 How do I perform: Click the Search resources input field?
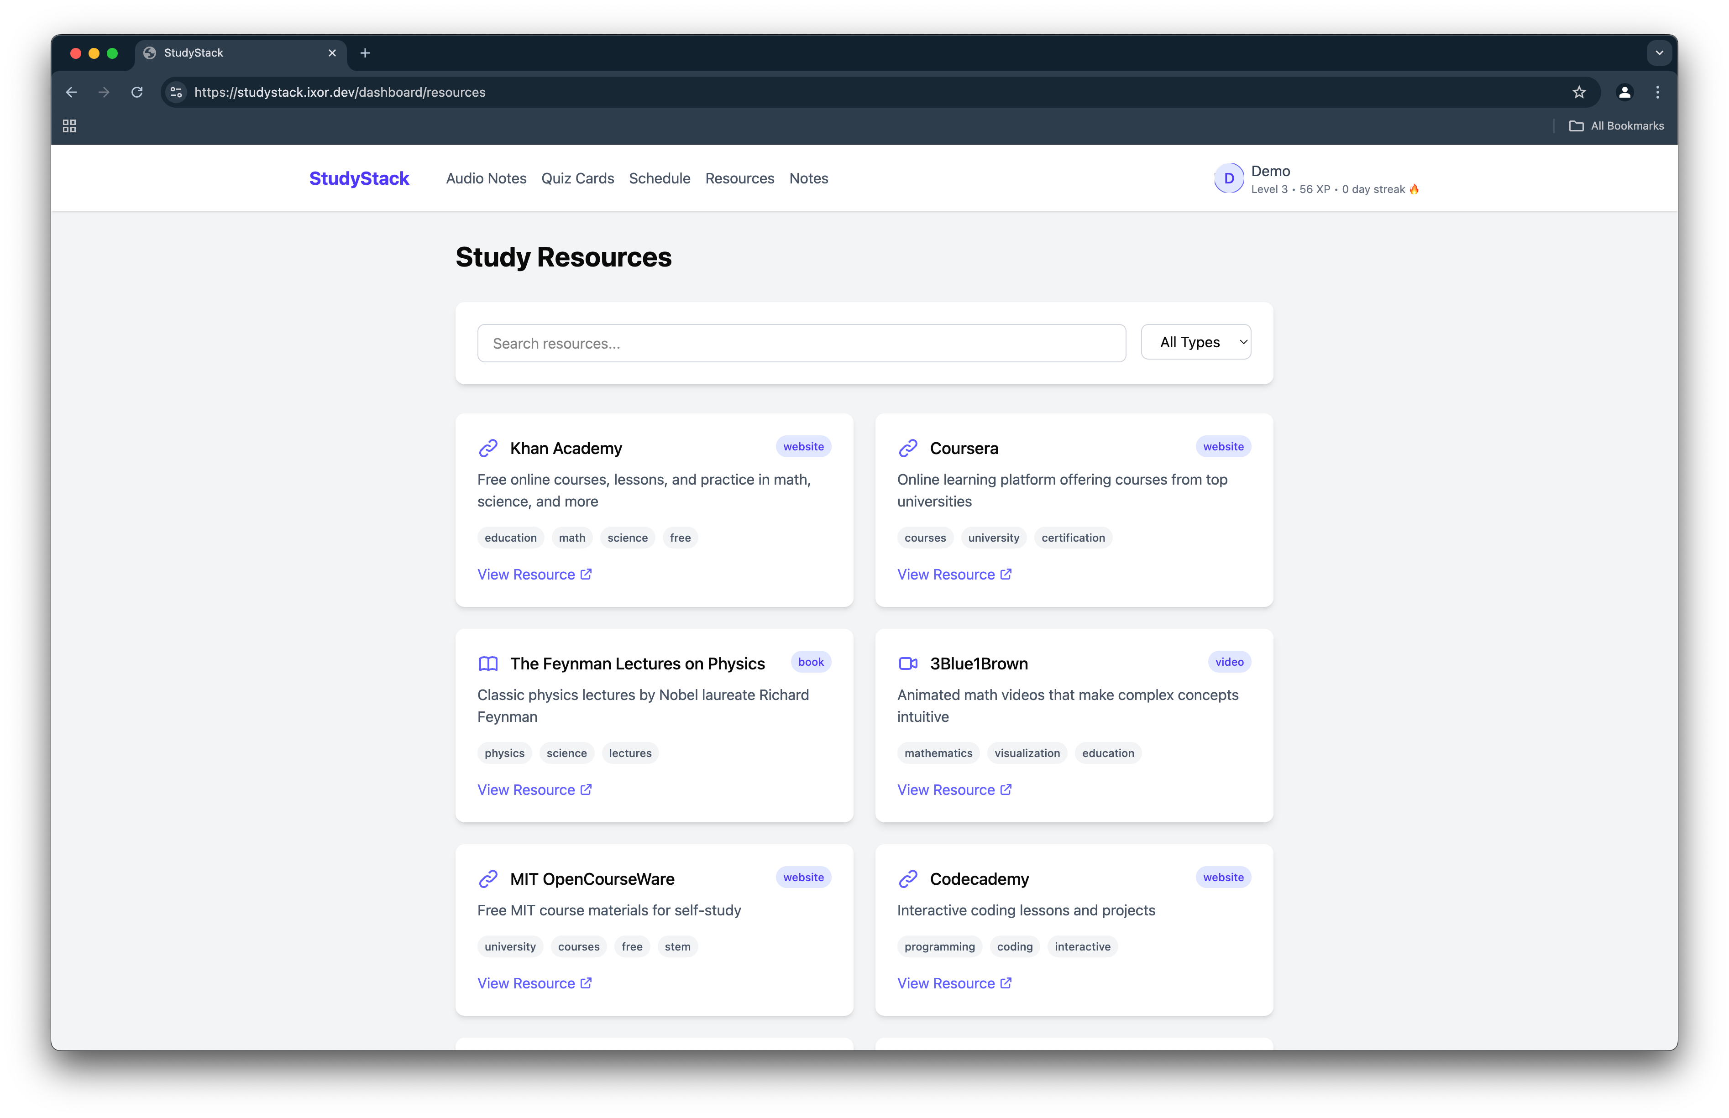point(801,343)
